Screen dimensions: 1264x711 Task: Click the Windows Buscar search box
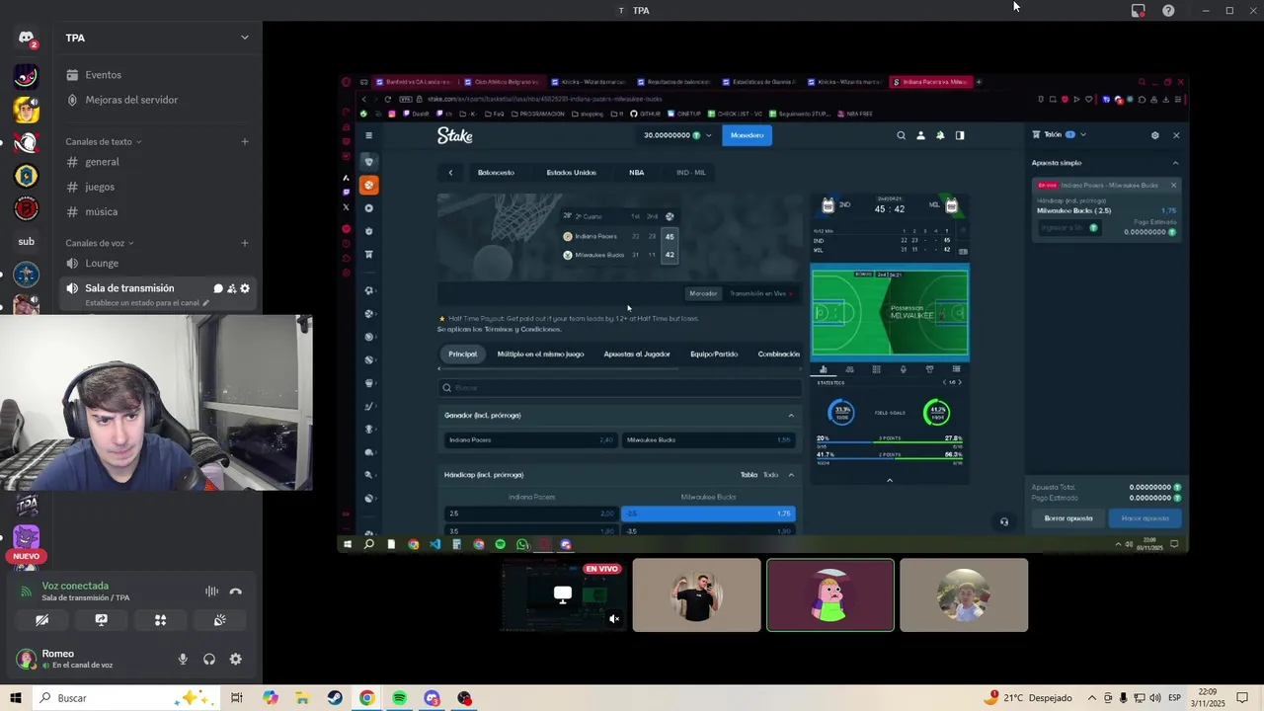click(x=126, y=698)
